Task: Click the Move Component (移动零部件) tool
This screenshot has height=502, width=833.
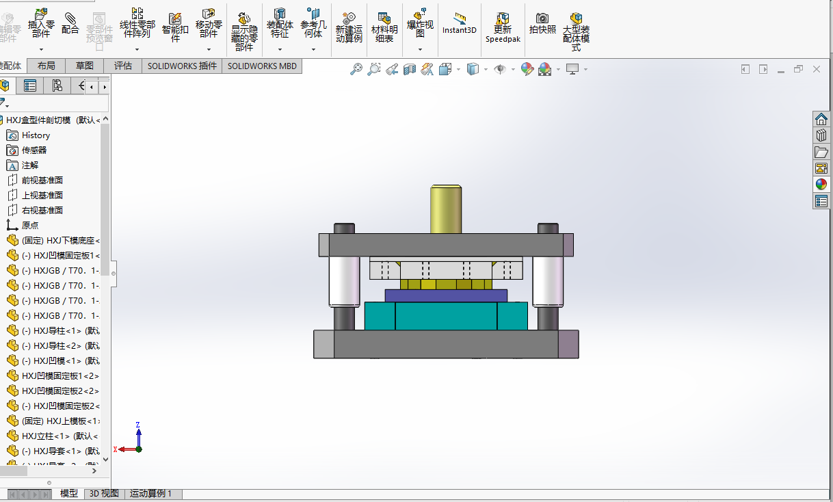Action: (x=209, y=22)
